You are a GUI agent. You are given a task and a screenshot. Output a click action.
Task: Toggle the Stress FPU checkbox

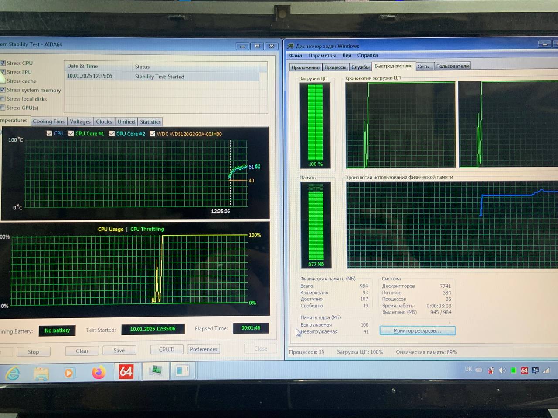(3, 72)
